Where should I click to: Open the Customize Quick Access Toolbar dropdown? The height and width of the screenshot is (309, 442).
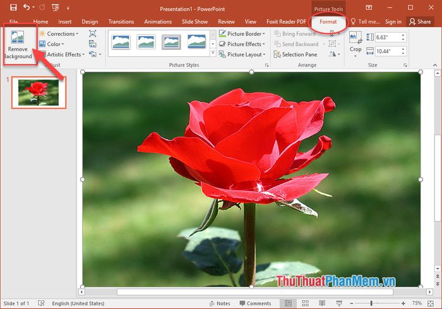(x=68, y=8)
